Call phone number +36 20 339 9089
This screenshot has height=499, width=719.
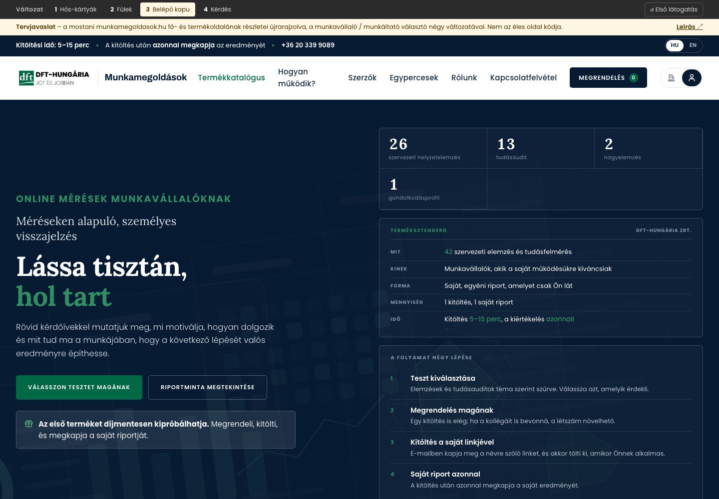tap(308, 45)
